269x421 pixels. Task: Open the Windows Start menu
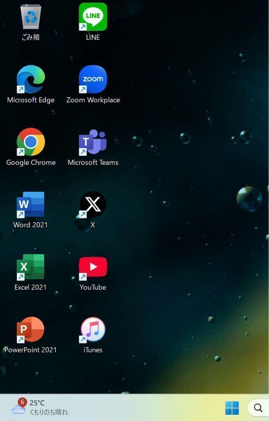[x=232, y=408]
